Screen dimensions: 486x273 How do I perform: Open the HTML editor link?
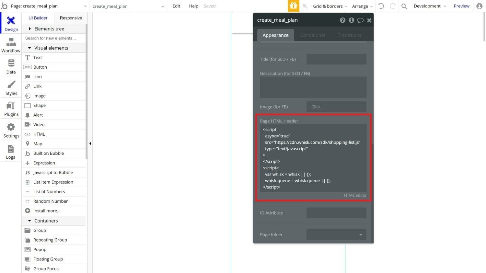click(x=355, y=195)
